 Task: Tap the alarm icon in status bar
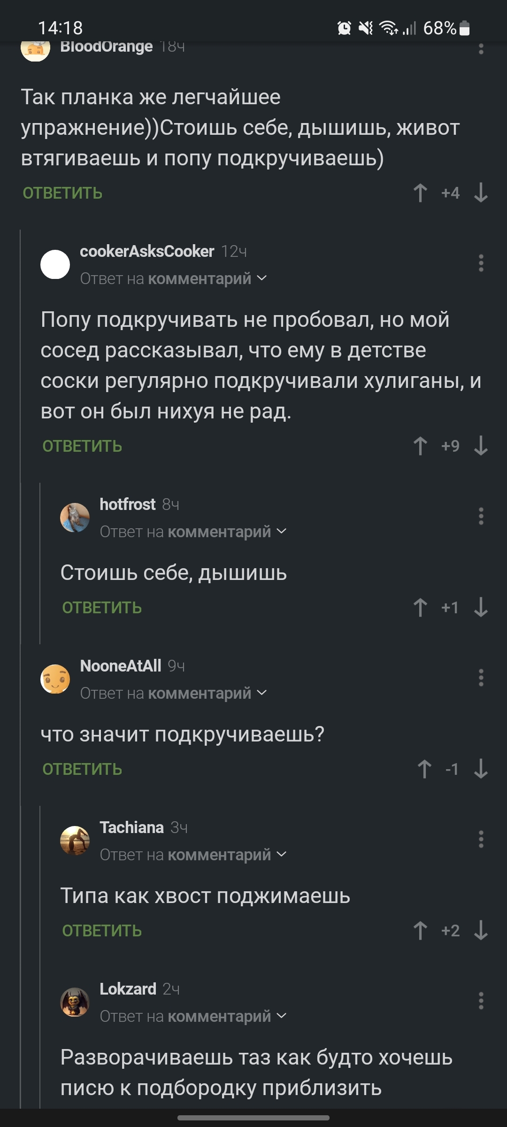pos(344,28)
